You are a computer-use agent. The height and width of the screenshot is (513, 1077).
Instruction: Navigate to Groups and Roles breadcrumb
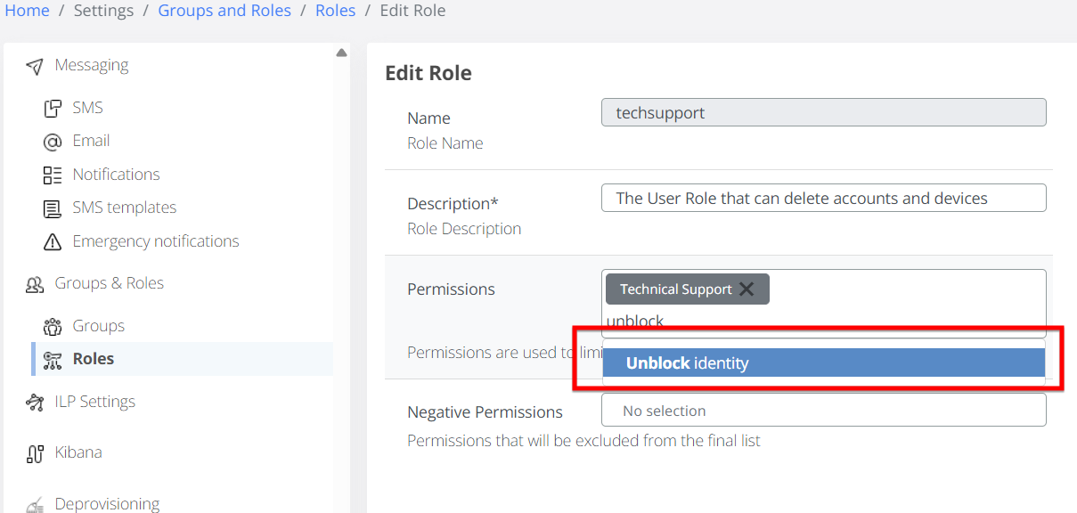(224, 11)
